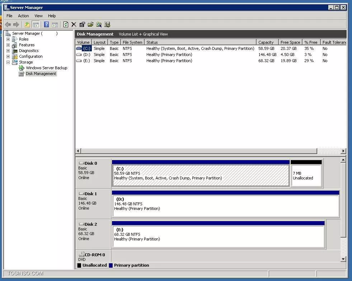The image size is (352, 281).
Task: Expand the Configuration tree node
Action: click(x=8, y=56)
